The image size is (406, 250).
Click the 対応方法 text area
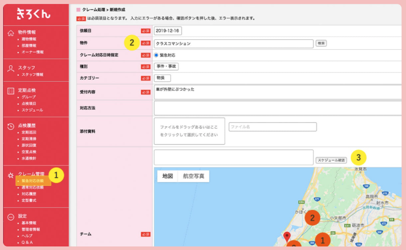278,108
